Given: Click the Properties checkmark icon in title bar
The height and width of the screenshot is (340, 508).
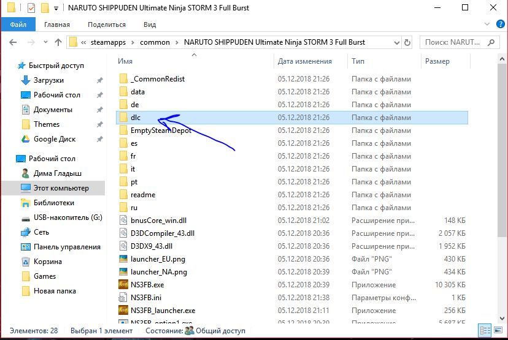Looking at the screenshot, I should click(x=31, y=8).
